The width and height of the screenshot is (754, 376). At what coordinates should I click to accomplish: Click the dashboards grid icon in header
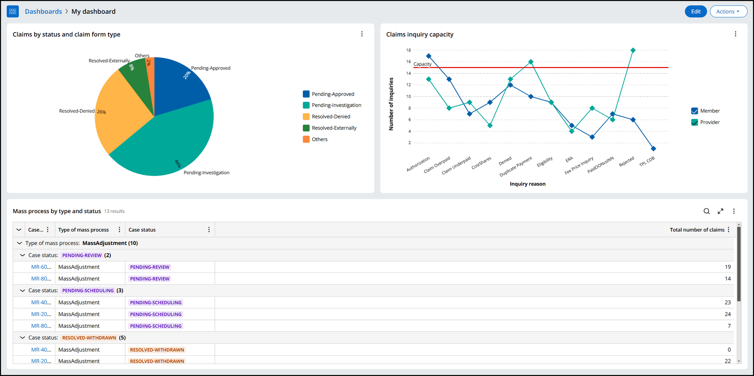click(13, 11)
